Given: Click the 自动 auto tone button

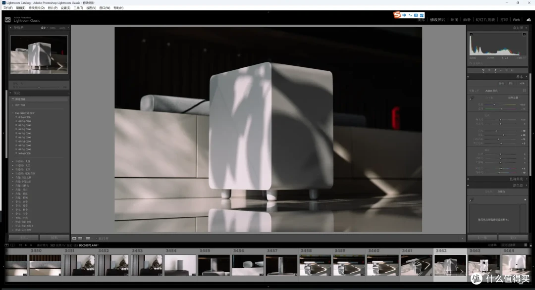Looking at the screenshot, I should (x=501, y=84).
